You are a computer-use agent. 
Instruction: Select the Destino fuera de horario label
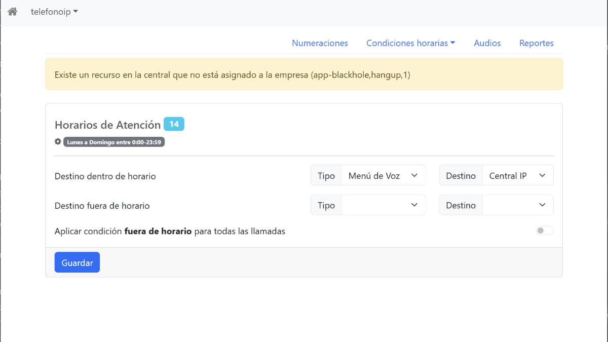point(102,206)
